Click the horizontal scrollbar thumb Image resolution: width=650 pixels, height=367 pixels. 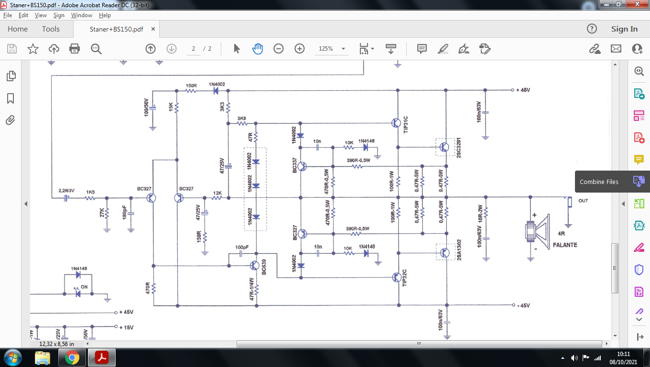pos(419,344)
